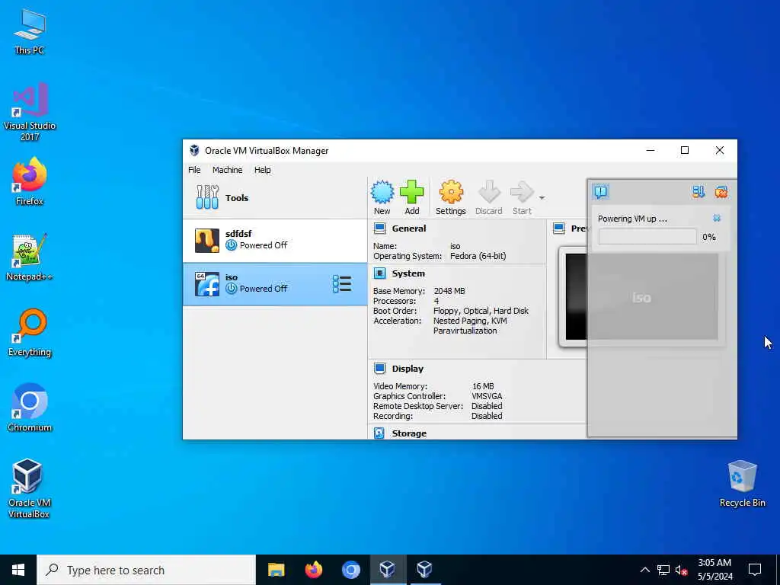Open the iso machine list menu icon
This screenshot has width=780, height=585.
[342, 284]
